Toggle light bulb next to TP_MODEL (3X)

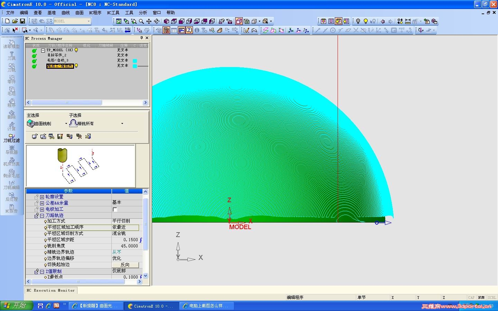click(x=76, y=50)
